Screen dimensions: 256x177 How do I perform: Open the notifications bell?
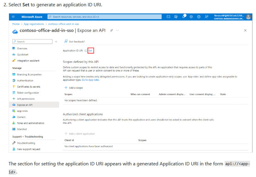click(x=184, y=16)
